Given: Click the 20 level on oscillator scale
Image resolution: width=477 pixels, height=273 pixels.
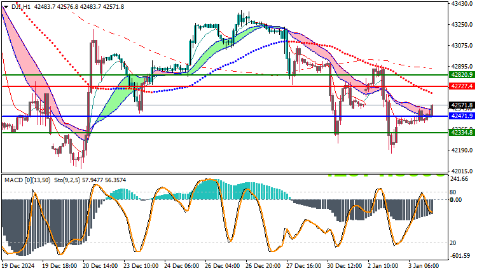Looking at the screenshot, I should [x=453, y=243].
